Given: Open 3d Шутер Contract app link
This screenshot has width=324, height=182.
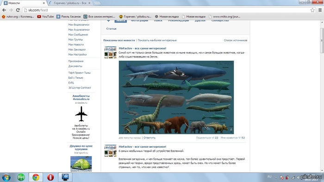Looking at the screenshot, I should tap(80, 88).
